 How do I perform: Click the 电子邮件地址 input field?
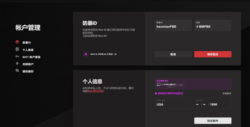[193, 84]
